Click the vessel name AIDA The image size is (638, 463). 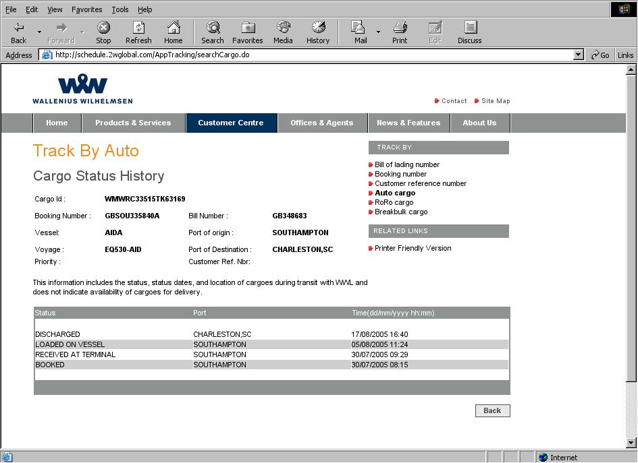pos(113,233)
